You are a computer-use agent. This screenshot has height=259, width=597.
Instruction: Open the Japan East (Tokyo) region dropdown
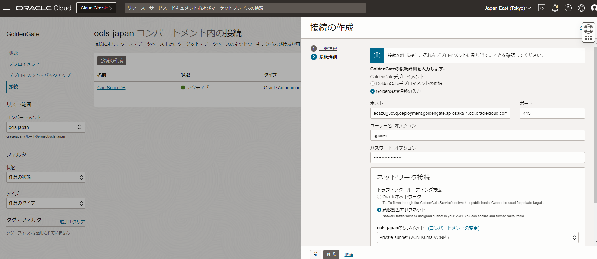(507, 8)
